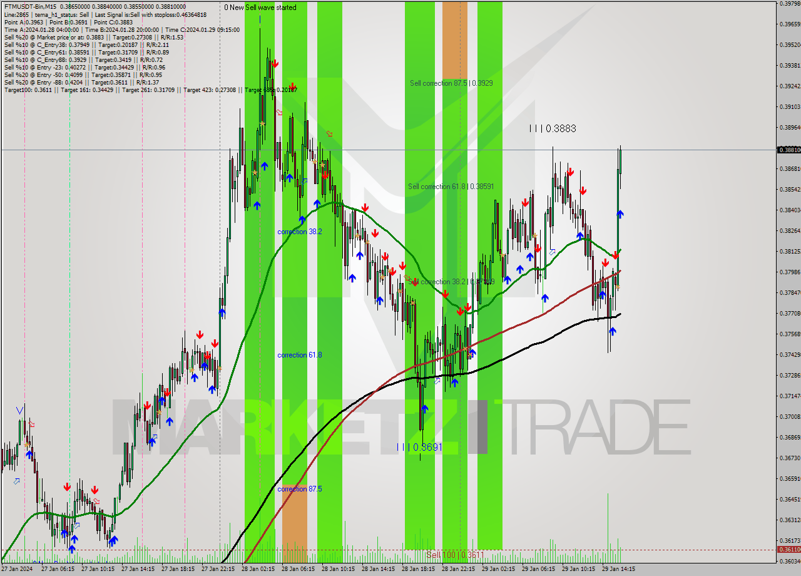Click the 'Sell %10 @ C_Entry61: 0.38591' line
The height and width of the screenshot is (576, 801).
tap(86, 52)
